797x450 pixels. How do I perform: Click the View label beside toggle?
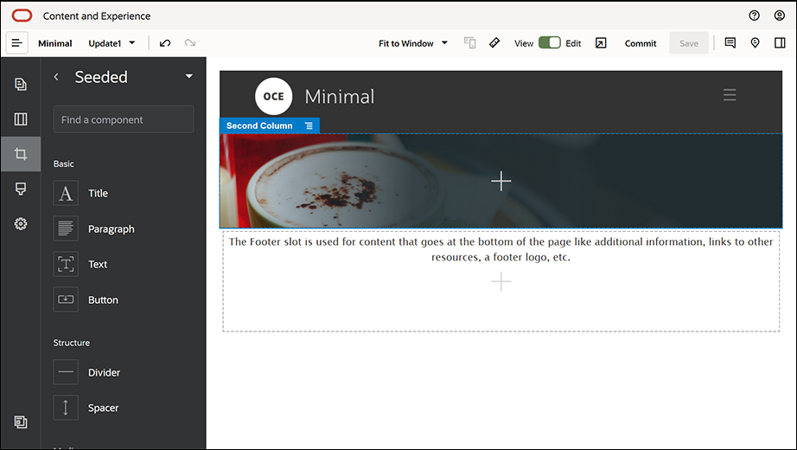[524, 43]
